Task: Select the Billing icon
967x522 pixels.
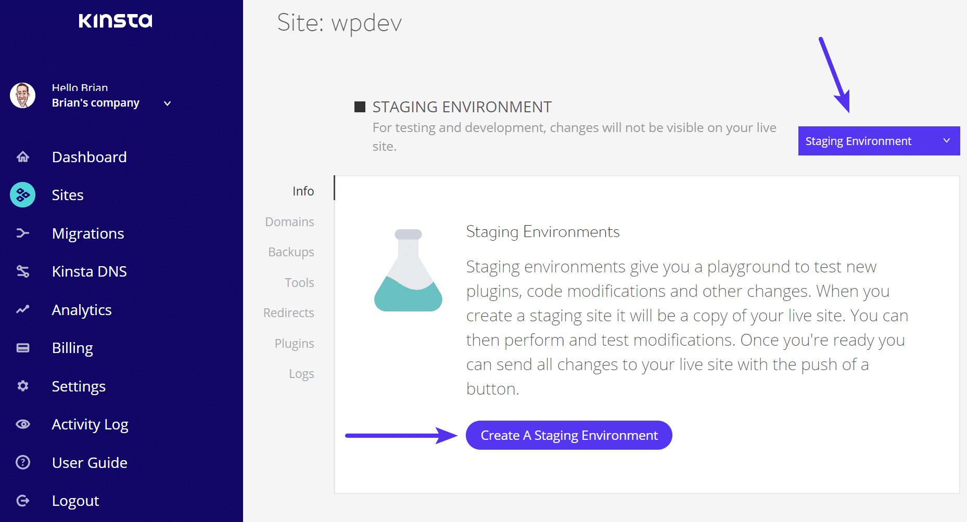Action: pyautogui.click(x=23, y=347)
